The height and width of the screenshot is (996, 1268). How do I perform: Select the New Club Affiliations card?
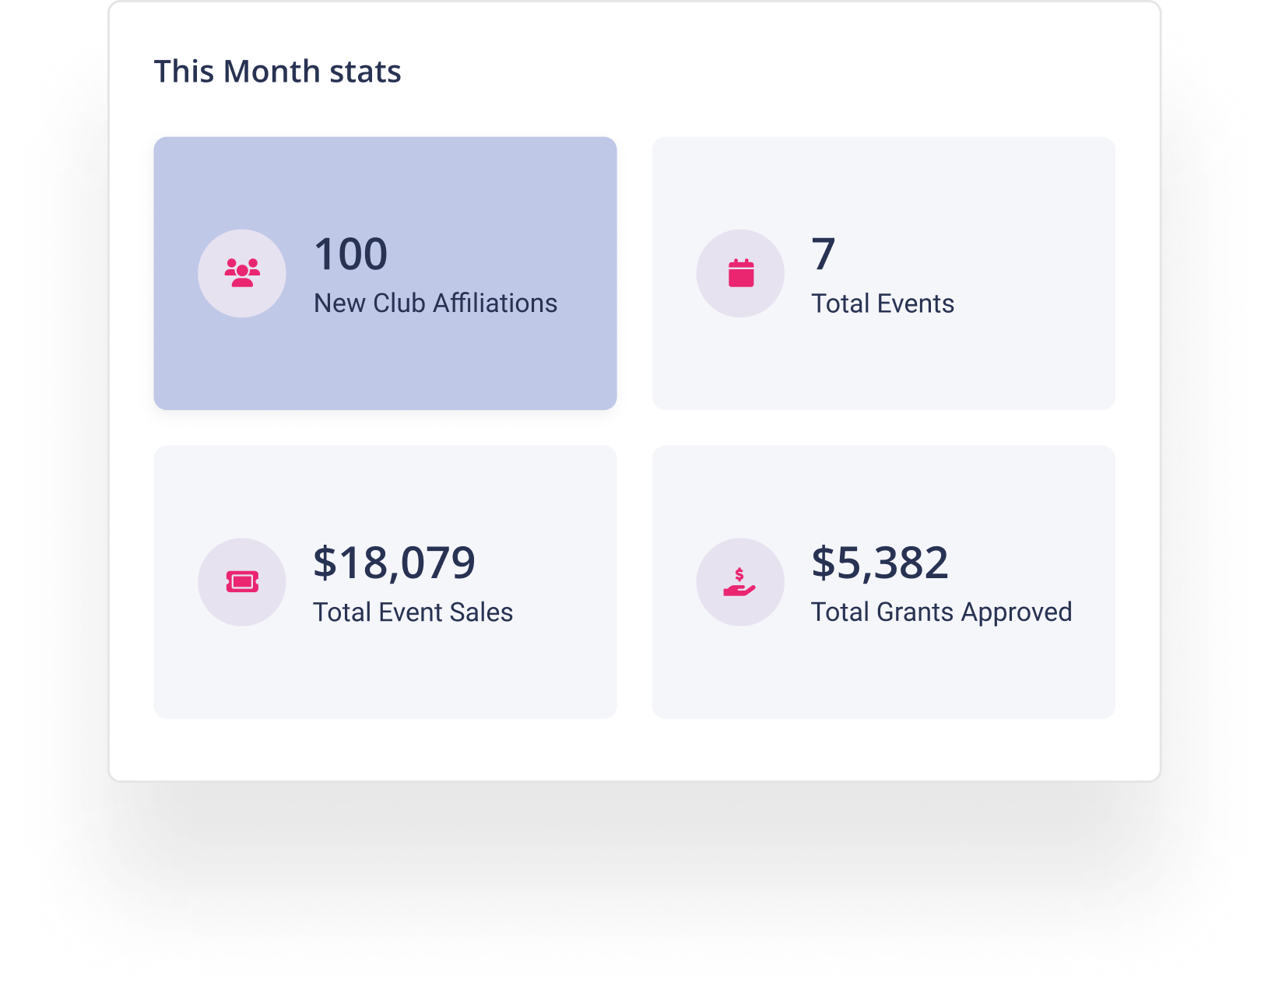click(385, 273)
